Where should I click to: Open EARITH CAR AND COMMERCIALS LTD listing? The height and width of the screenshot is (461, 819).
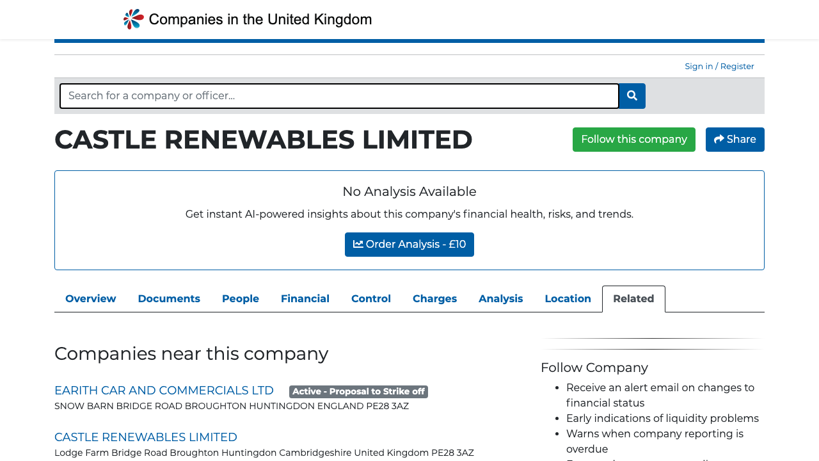[x=164, y=390]
